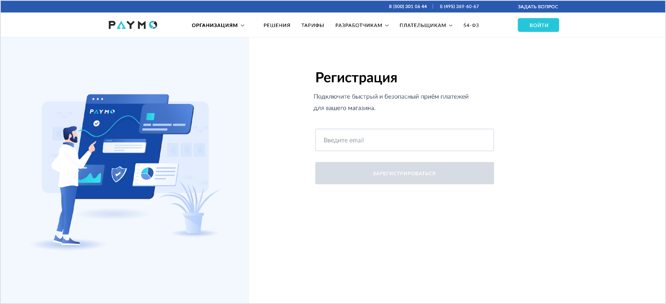Click the teal area chart in the illustration
666x304 pixels.
pos(91,176)
